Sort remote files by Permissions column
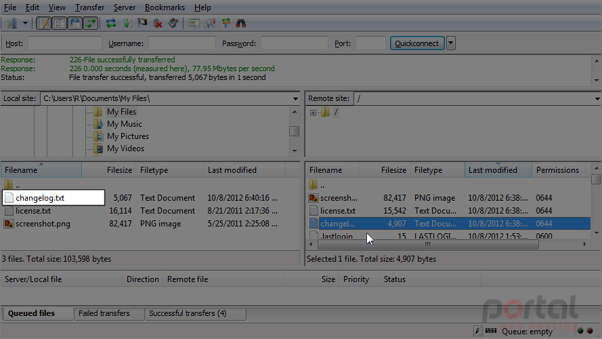This screenshot has height=339, width=602. tap(557, 170)
